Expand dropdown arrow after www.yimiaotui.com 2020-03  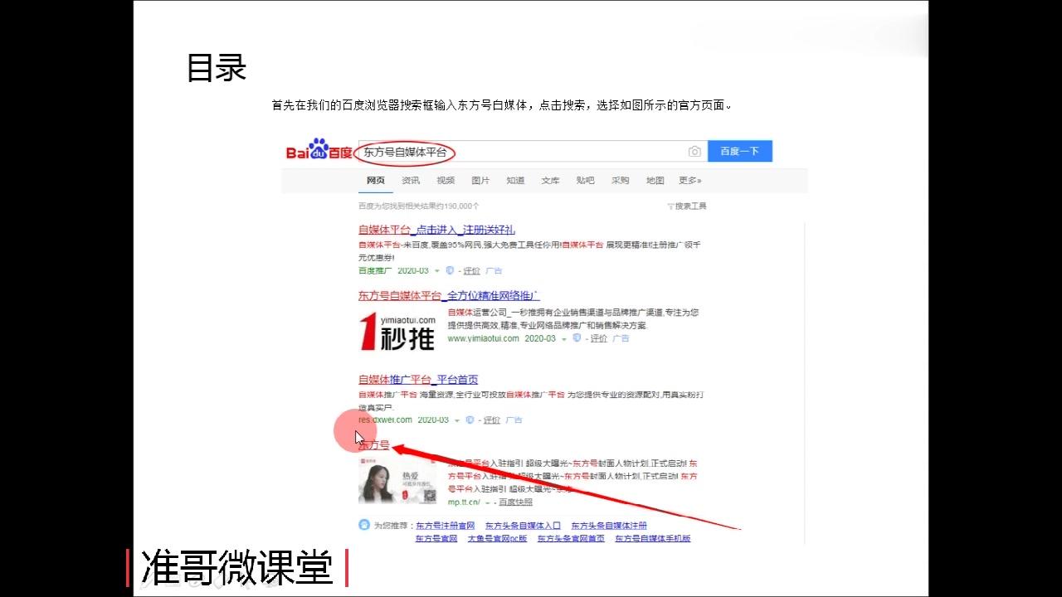pos(564,338)
